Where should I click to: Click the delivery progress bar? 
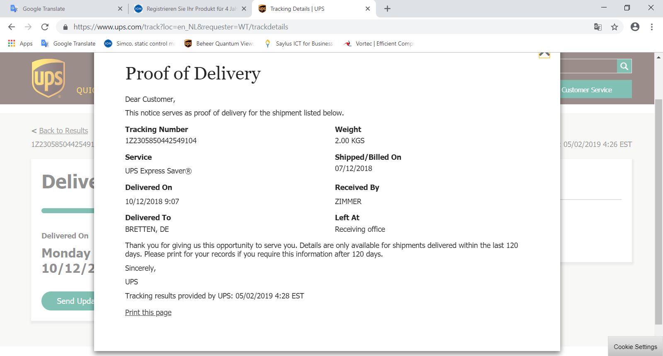(68, 211)
